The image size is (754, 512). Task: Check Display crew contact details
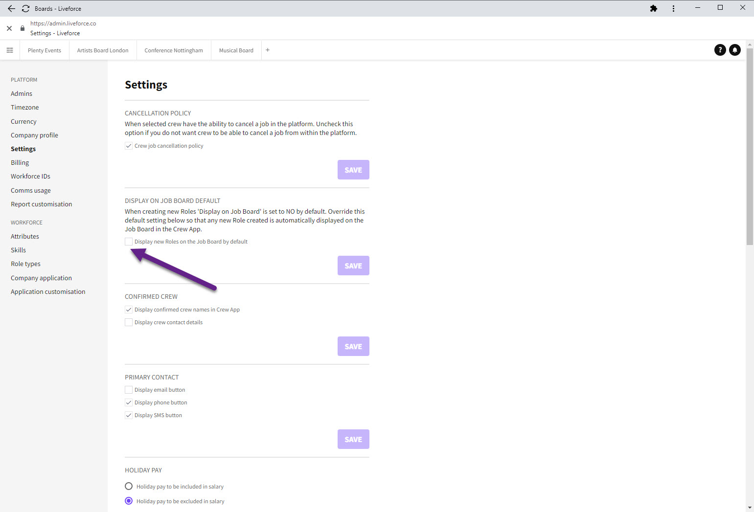tap(129, 322)
